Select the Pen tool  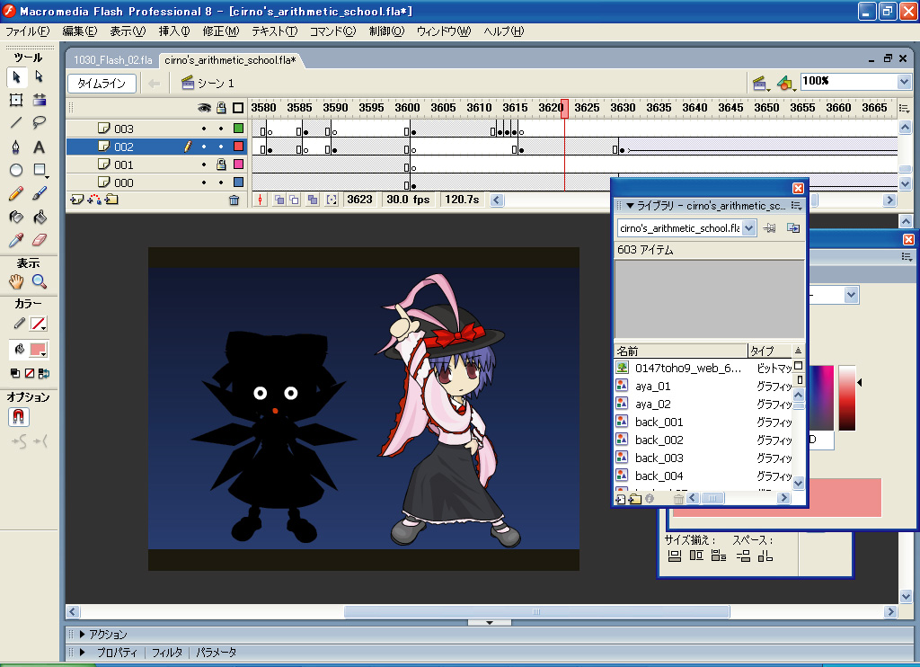(16, 147)
